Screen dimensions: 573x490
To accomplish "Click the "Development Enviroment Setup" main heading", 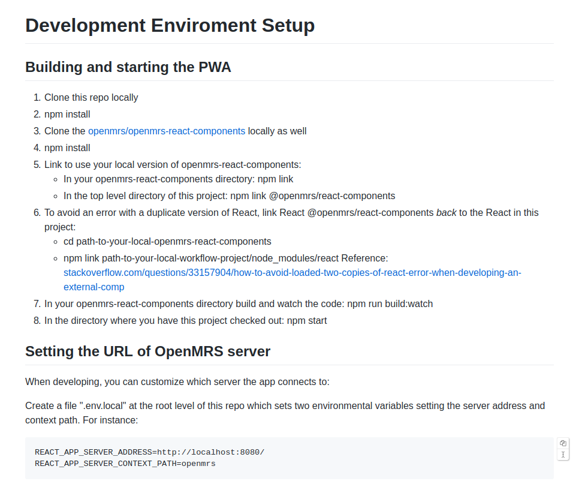I will click(170, 25).
